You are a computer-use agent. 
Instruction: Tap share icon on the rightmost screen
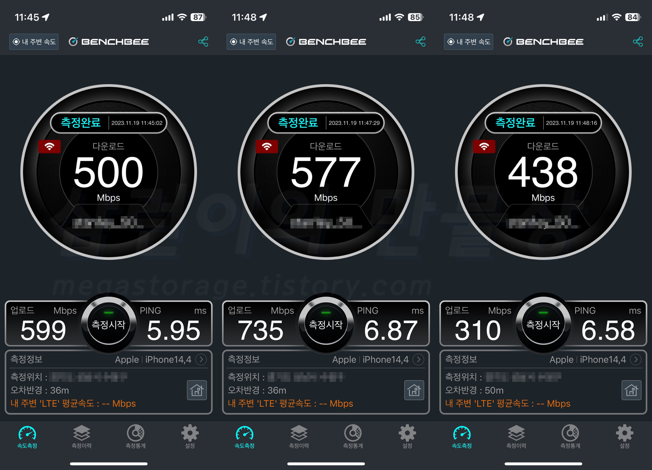(638, 42)
